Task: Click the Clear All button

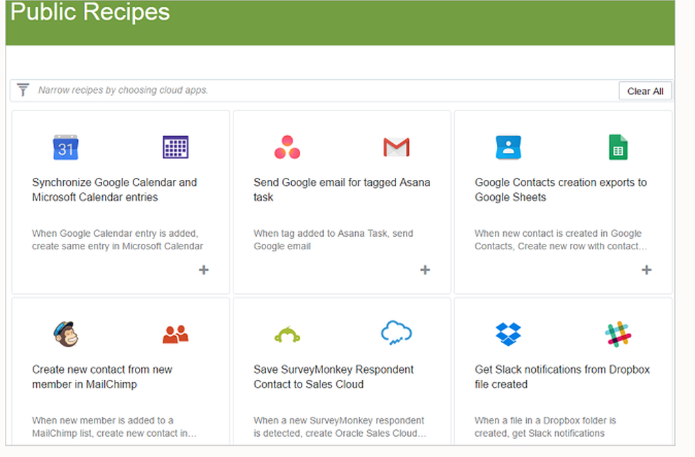Action: pos(646,91)
